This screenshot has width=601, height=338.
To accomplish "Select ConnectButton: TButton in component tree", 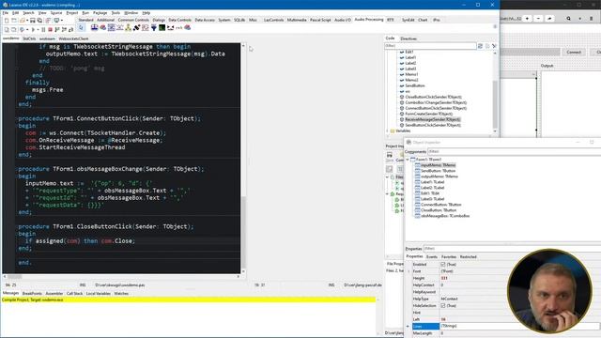I will [x=440, y=205].
